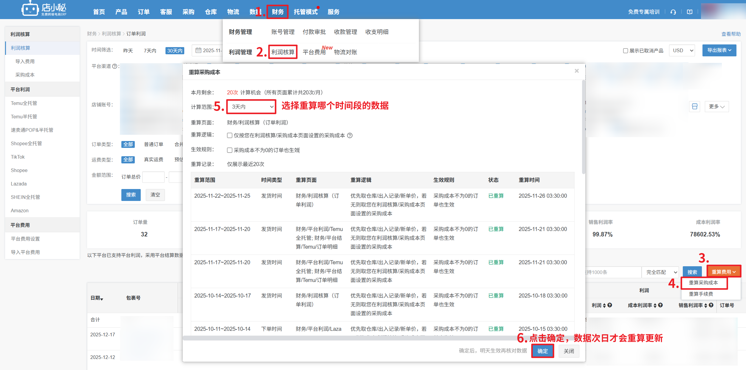746x370 pixels.
Task: Expand the 导出报表 dropdown button
Action: 719,50
